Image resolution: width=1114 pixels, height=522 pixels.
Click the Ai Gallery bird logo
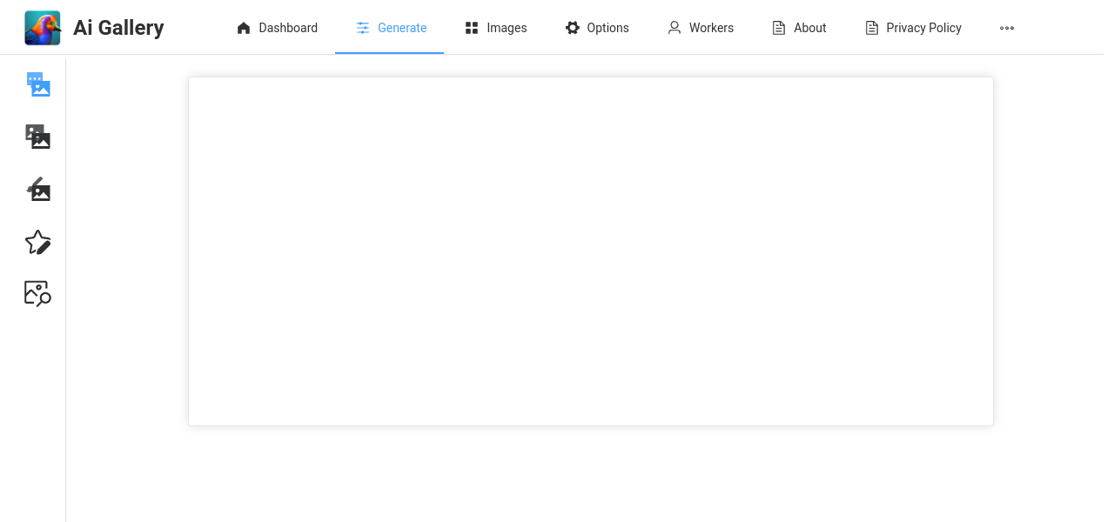43,28
